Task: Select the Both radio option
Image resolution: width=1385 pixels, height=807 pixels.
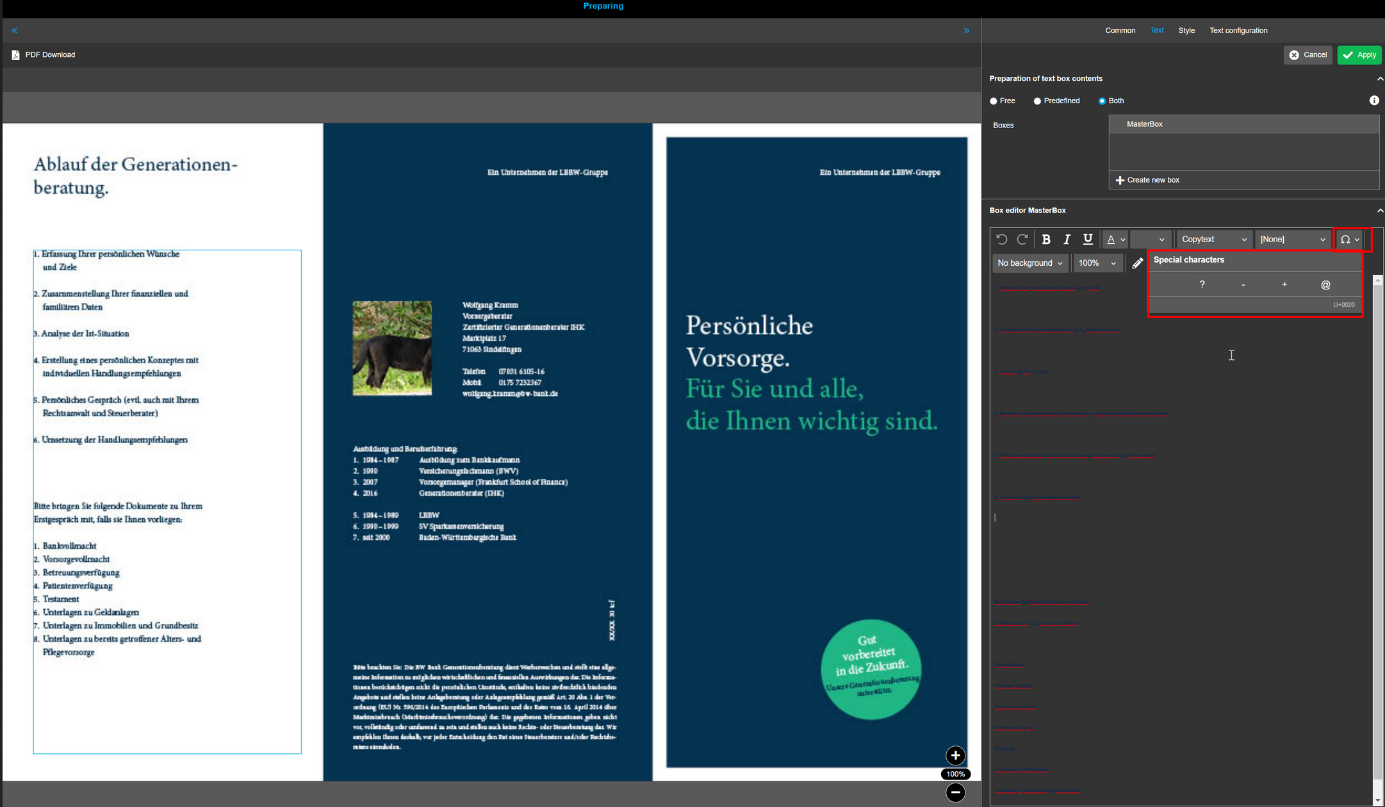Action: pos(1102,101)
